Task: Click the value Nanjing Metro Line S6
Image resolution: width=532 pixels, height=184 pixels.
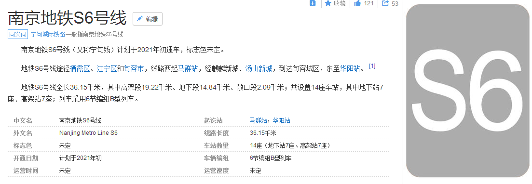Action: click(88, 133)
